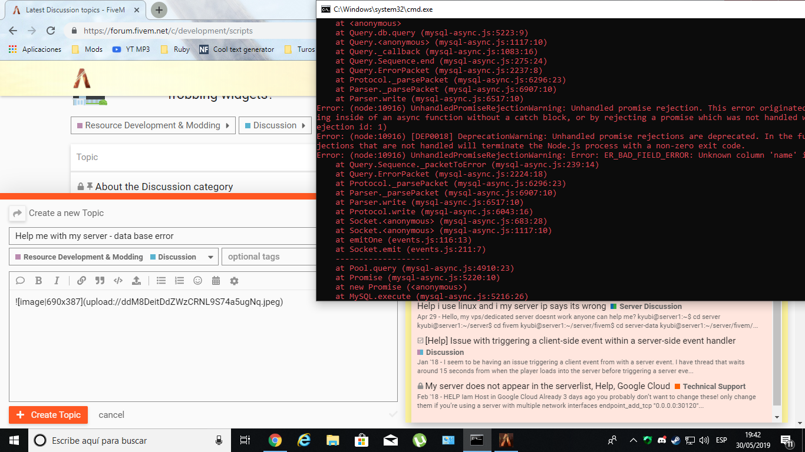The height and width of the screenshot is (452, 805).
Task: Click the upload file icon in the composer
Action: [x=136, y=281]
